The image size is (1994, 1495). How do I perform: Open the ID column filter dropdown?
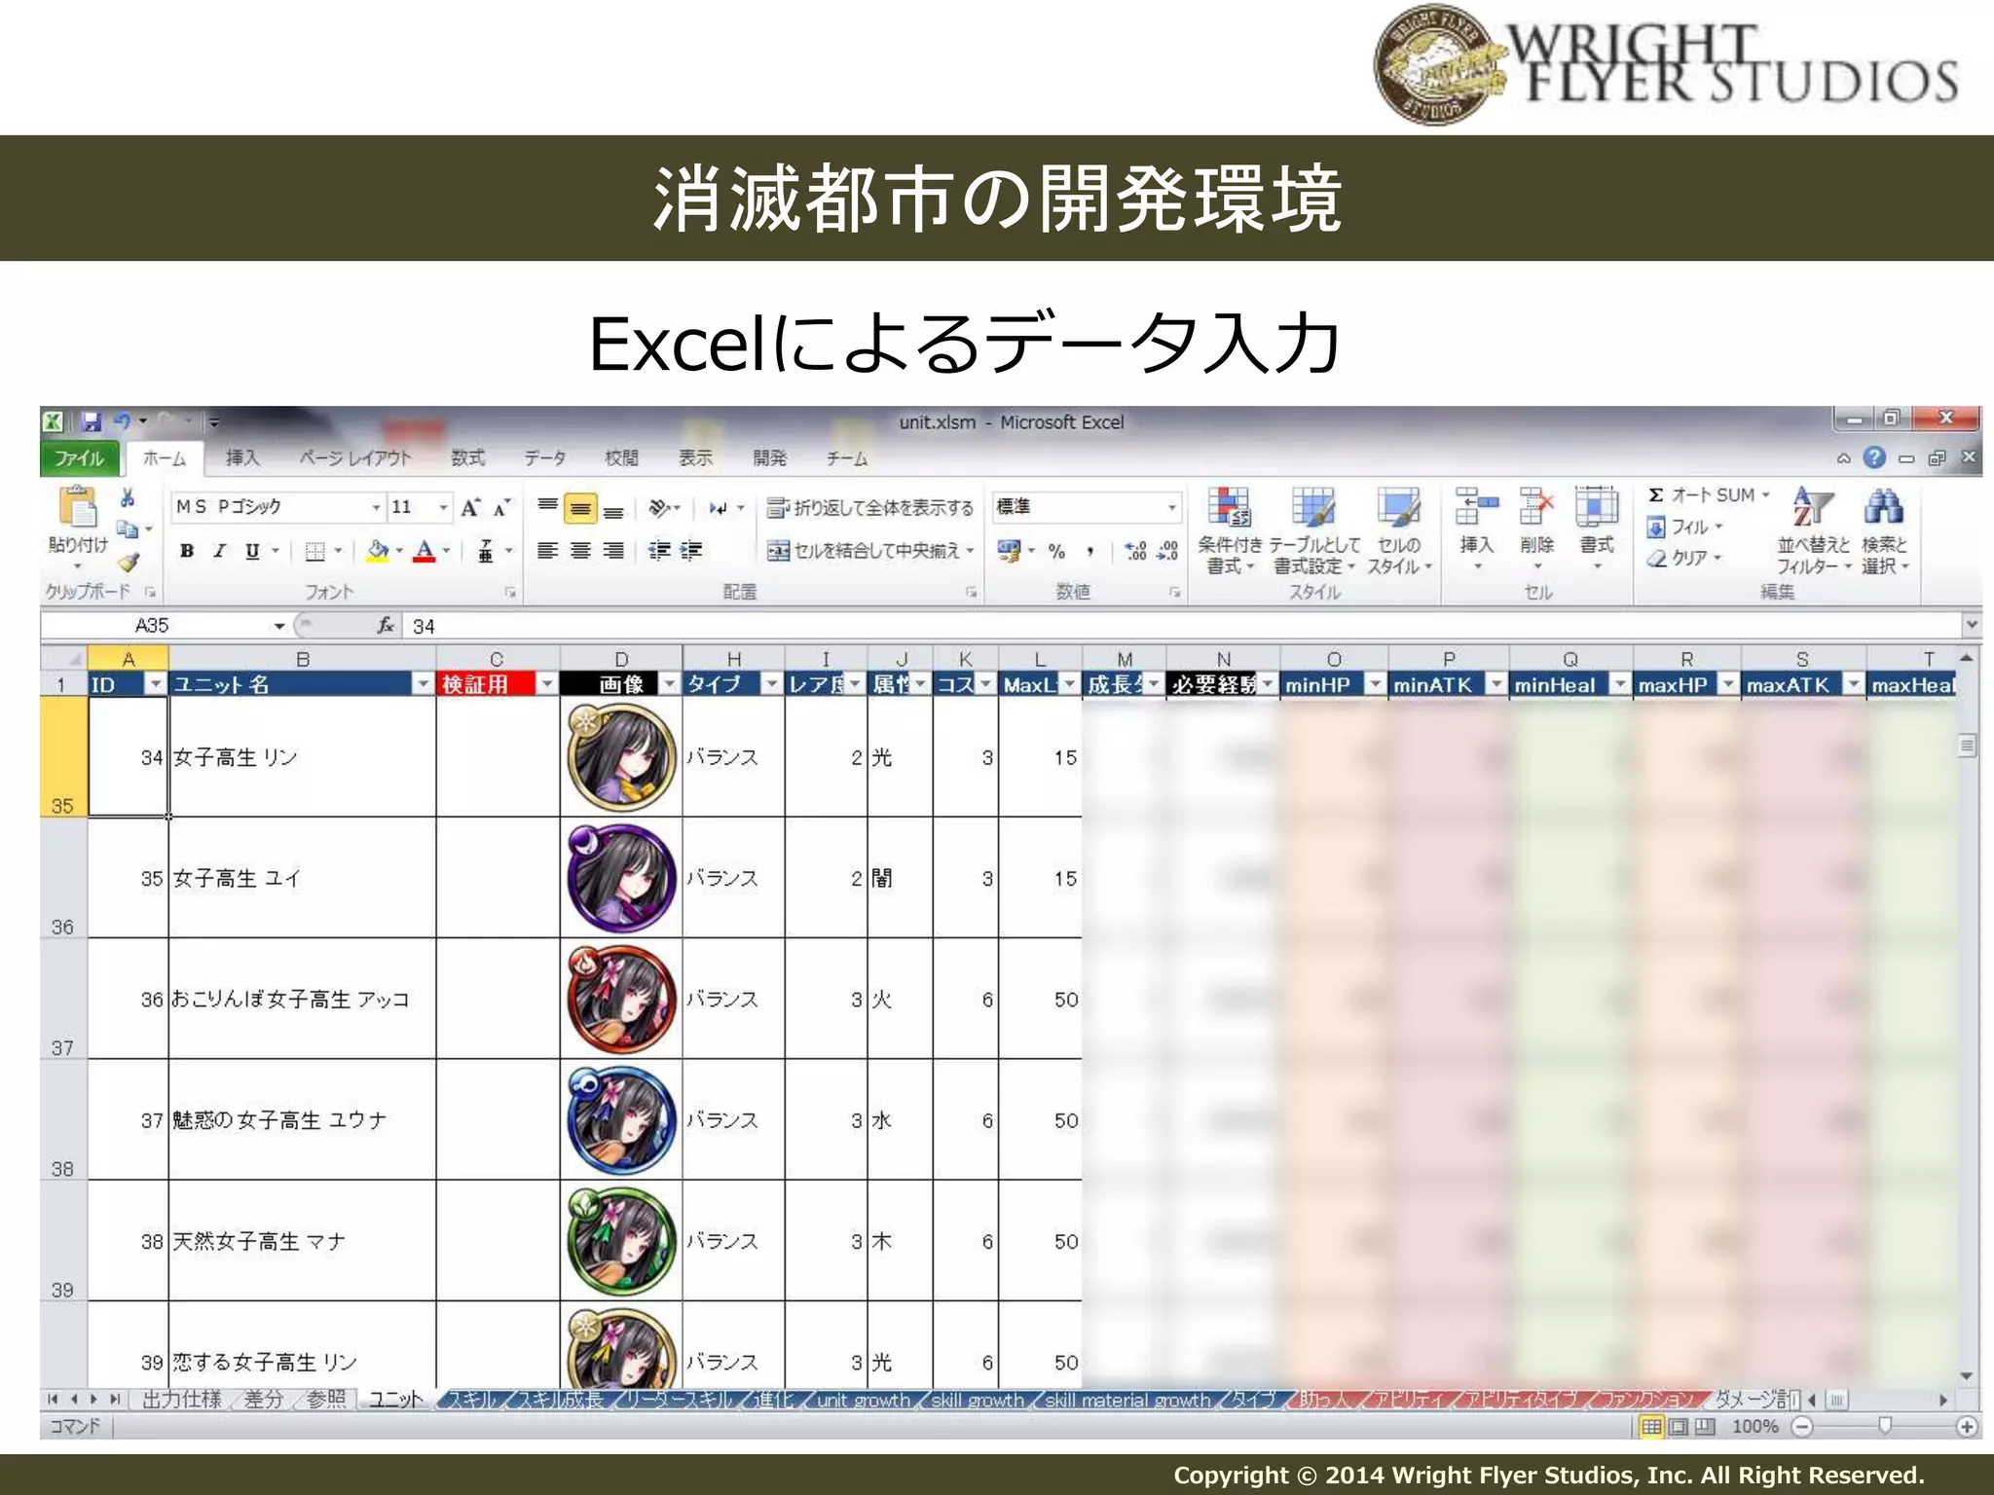pos(155,684)
